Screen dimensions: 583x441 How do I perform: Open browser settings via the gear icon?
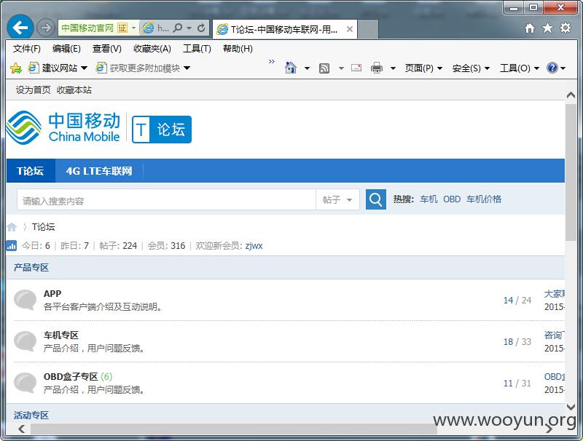click(x=566, y=28)
